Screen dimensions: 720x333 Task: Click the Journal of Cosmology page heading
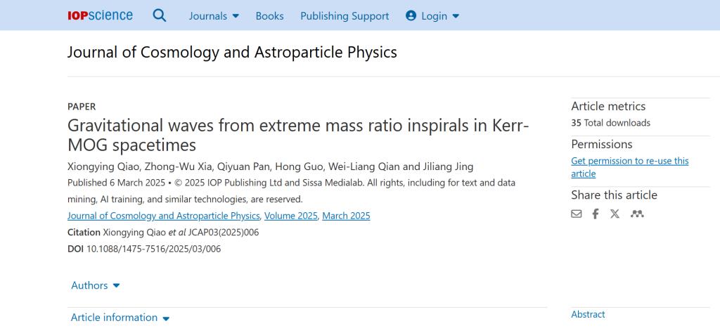(232, 52)
